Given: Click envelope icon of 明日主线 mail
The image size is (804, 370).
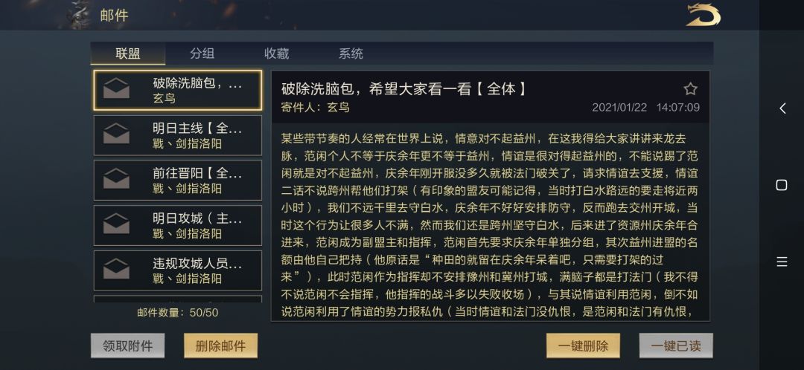Looking at the screenshot, I should (x=116, y=135).
